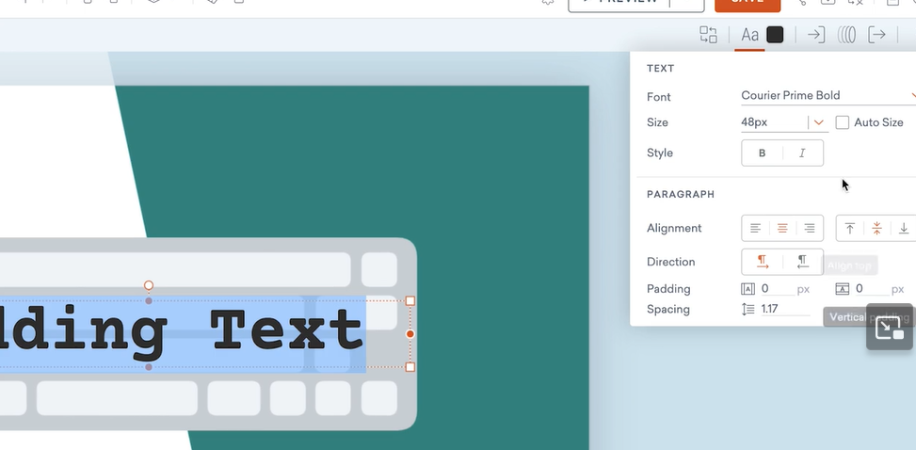Vertically center the text
The image size is (916, 450).
tap(876, 229)
